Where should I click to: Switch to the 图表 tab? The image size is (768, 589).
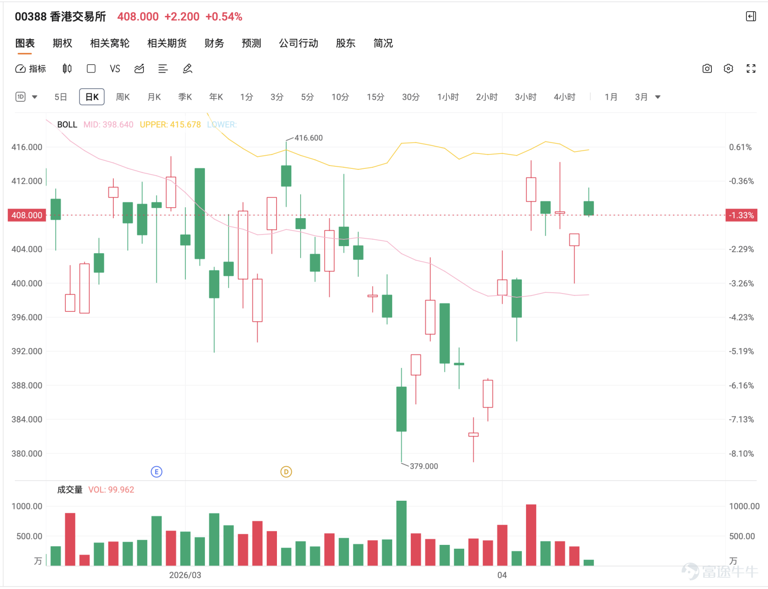coord(24,43)
